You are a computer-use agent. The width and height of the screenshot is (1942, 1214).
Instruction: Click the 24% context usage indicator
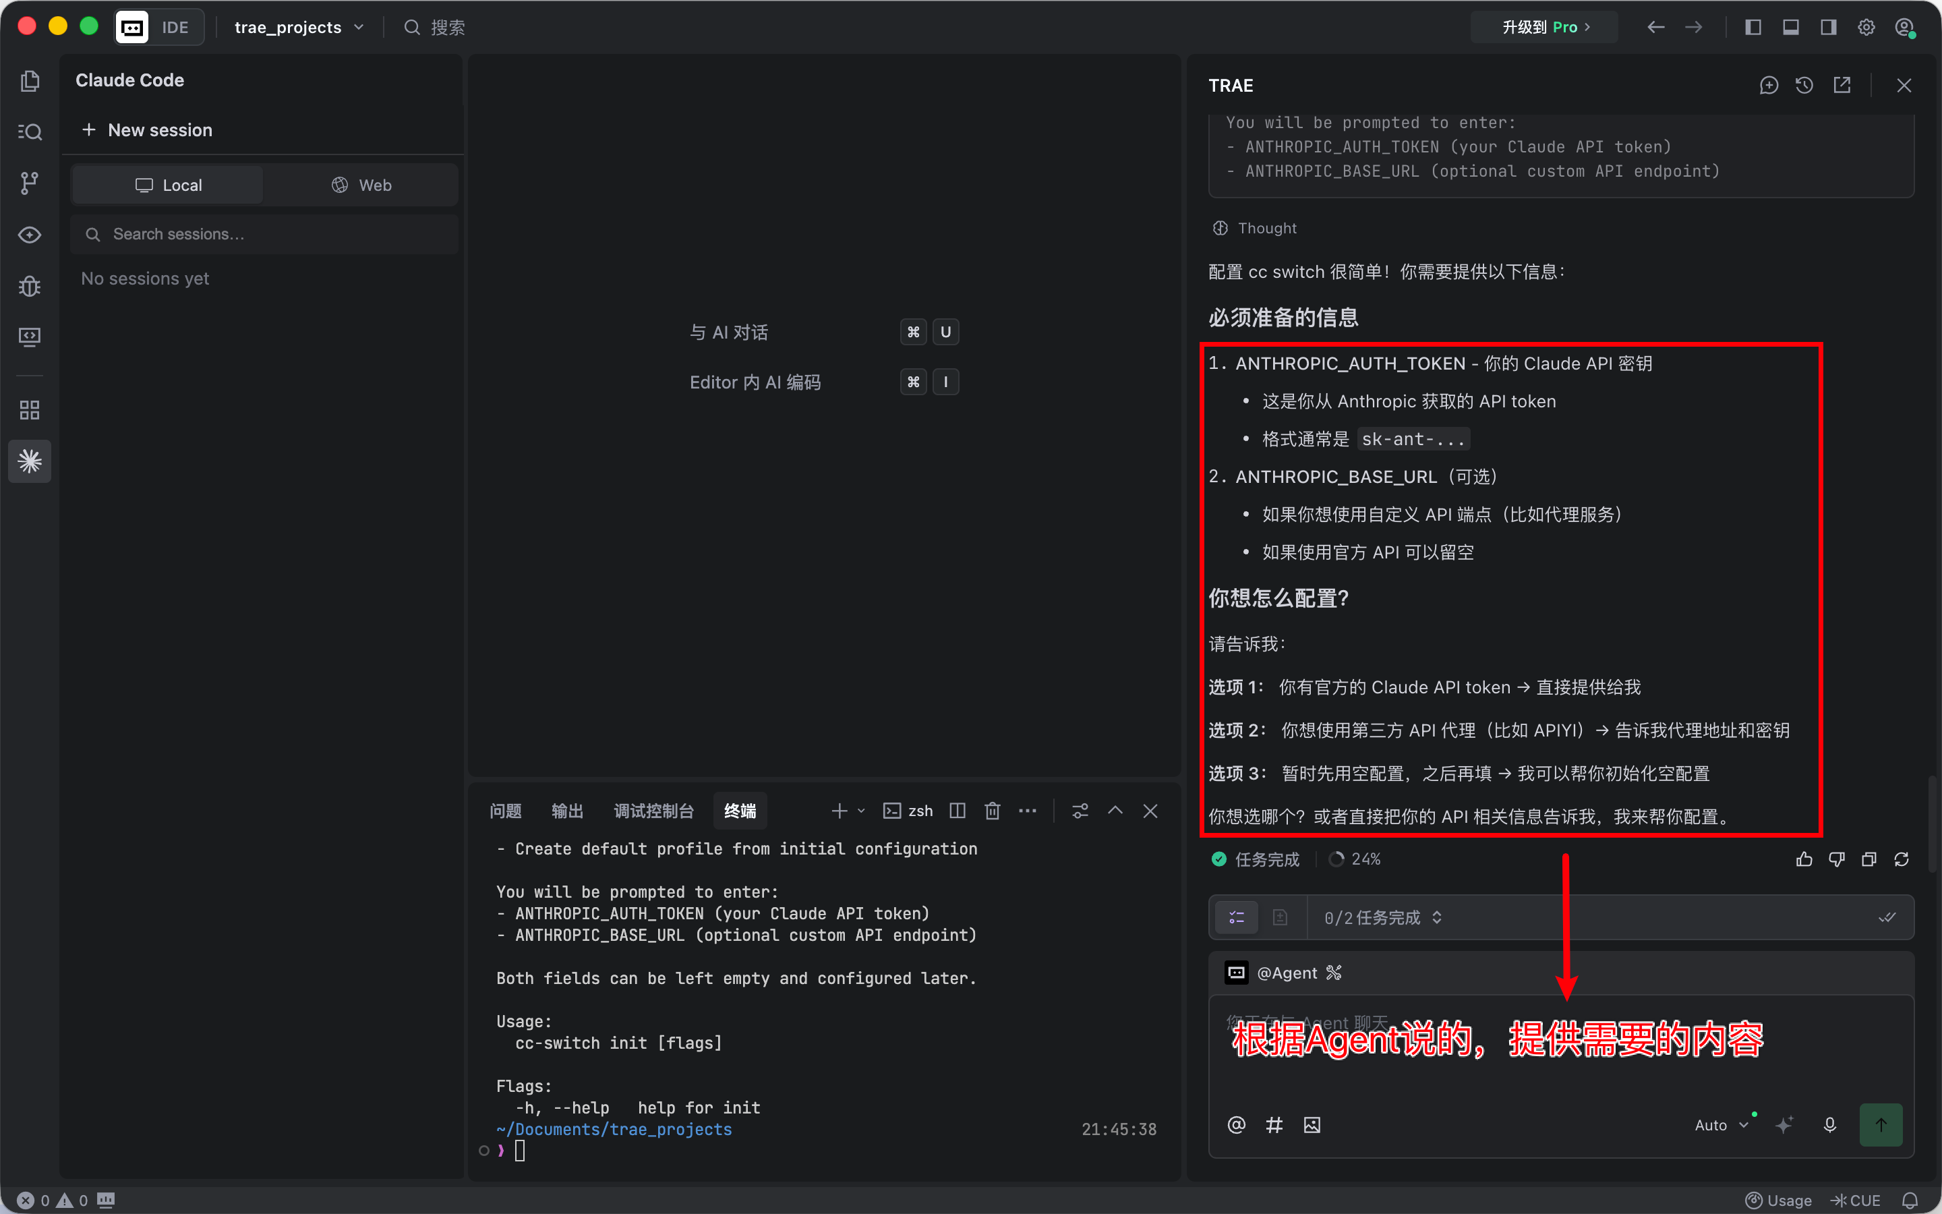(x=1355, y=859)
